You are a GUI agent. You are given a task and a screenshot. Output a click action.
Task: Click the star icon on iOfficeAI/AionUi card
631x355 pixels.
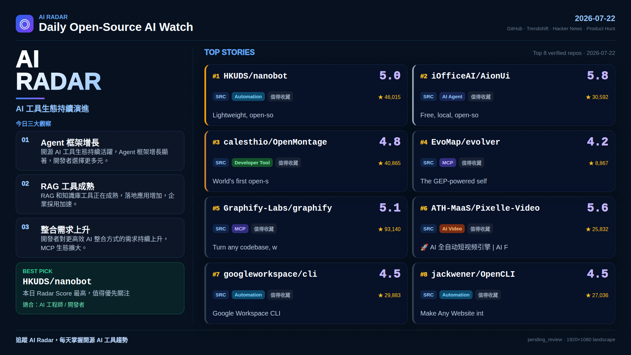[588, 97]
